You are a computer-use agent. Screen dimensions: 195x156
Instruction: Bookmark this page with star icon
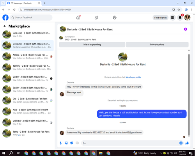point(179,10)
